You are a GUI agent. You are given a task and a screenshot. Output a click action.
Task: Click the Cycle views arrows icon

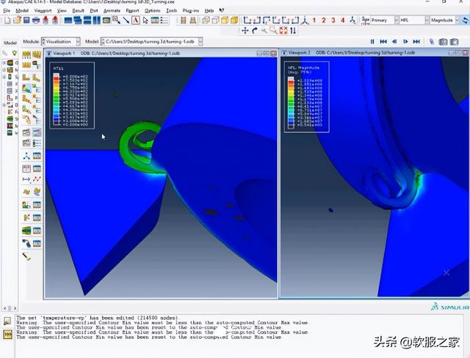(x=293, y=31)
